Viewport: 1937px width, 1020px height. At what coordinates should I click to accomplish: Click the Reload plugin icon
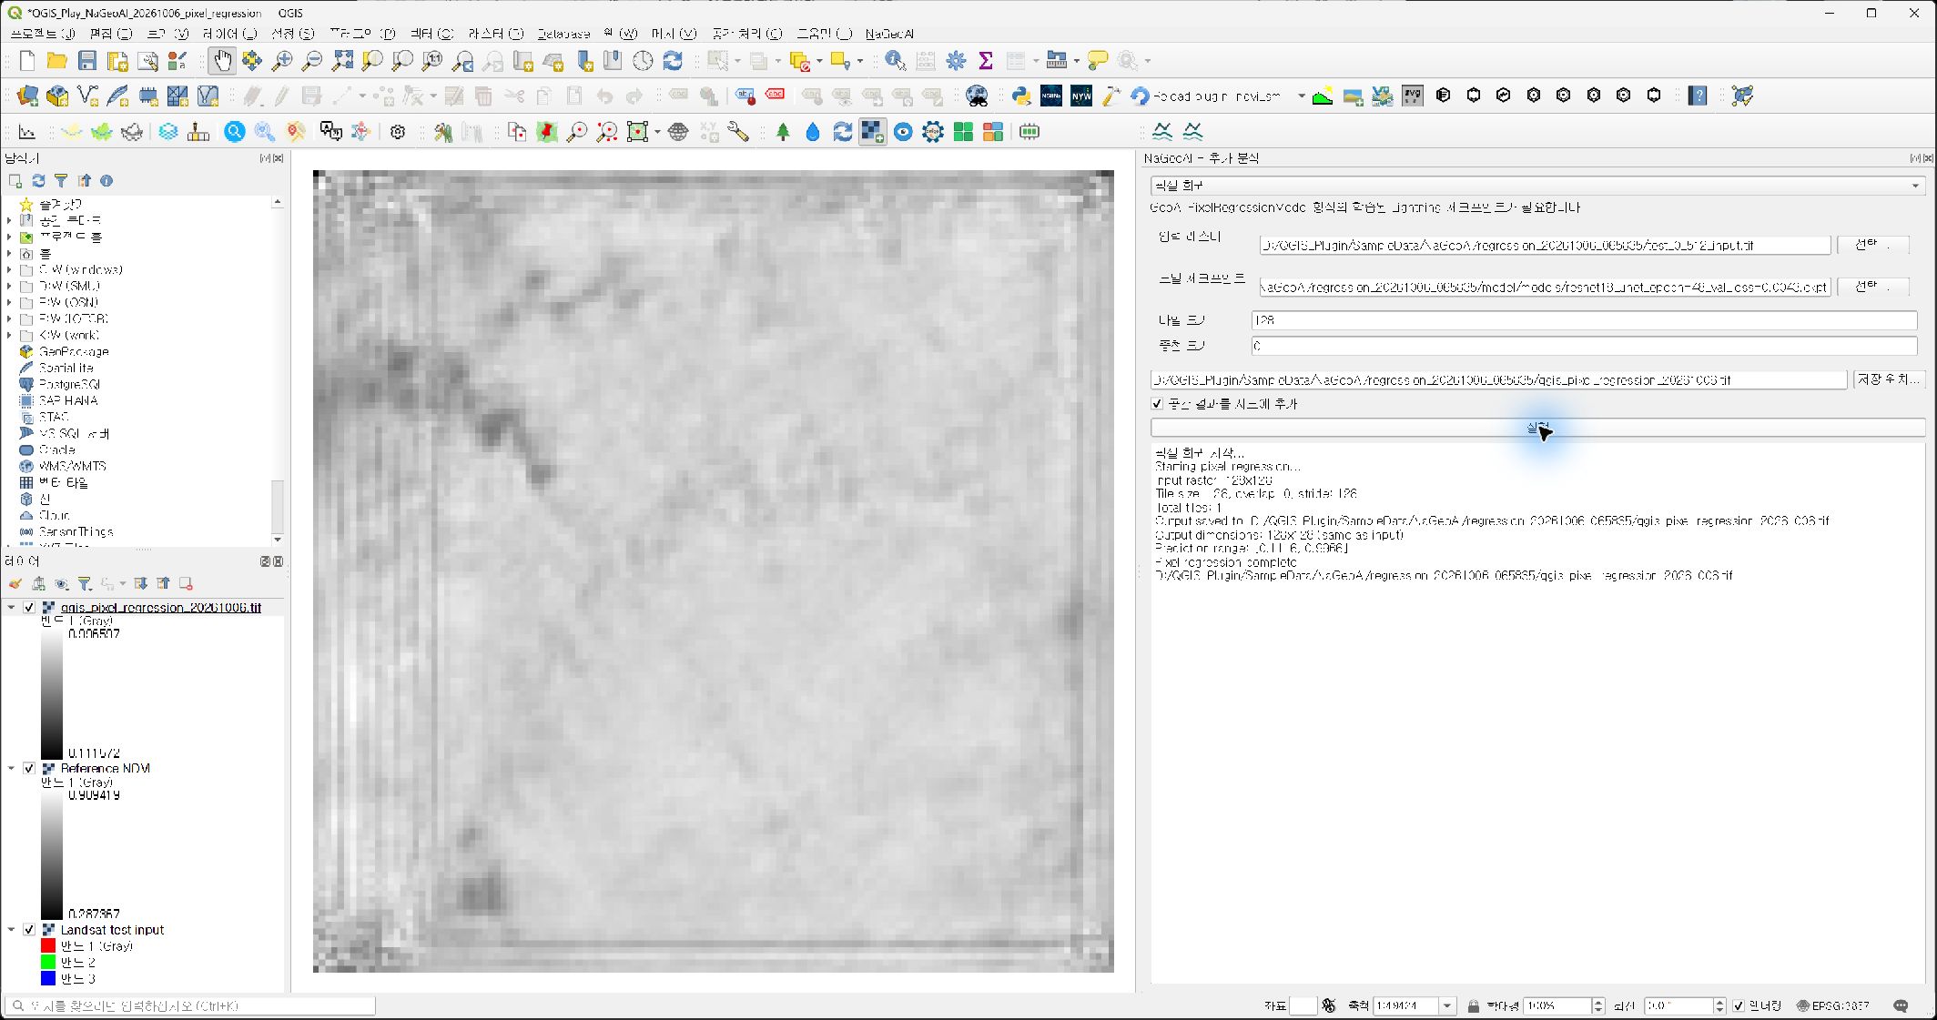[1140, 96]
